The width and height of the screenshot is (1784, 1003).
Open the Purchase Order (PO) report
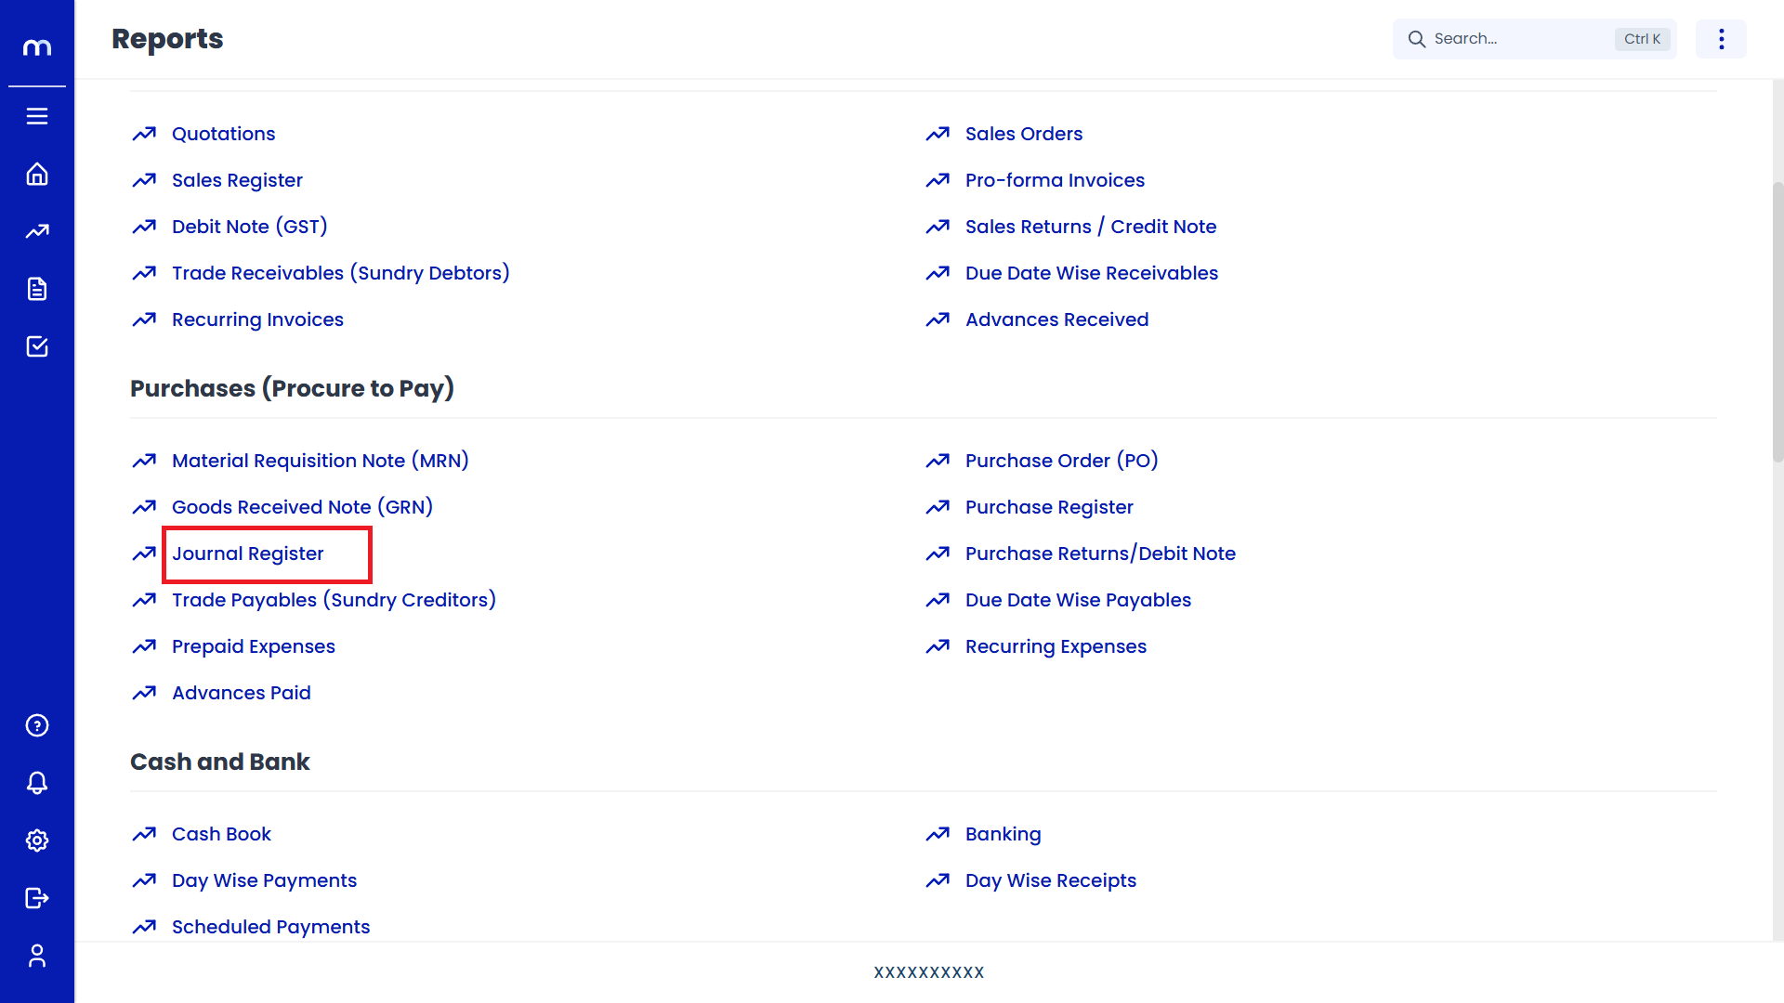click(x=1061, y=461)
